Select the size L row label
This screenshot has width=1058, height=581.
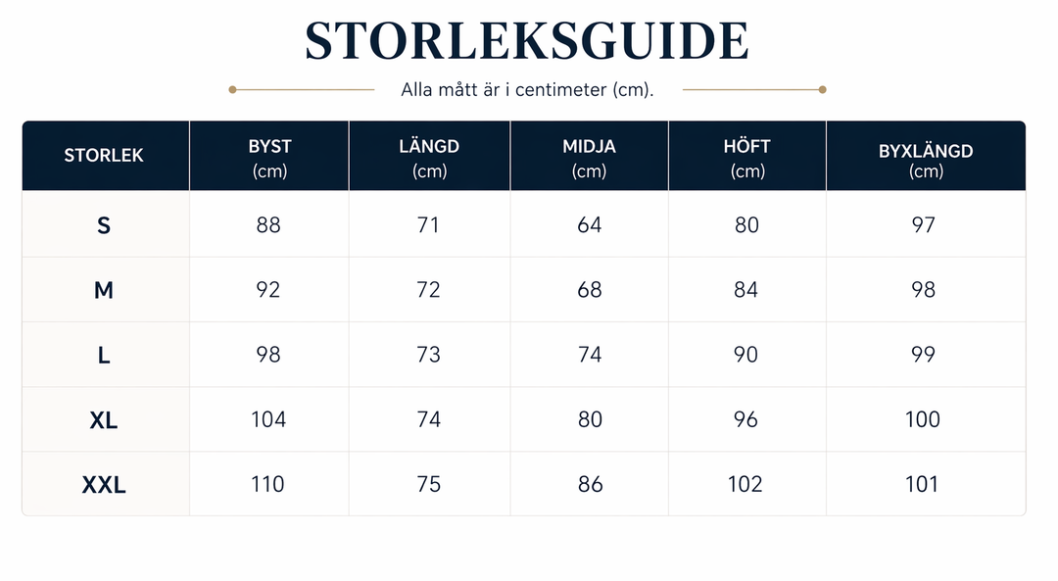point(103,355)
